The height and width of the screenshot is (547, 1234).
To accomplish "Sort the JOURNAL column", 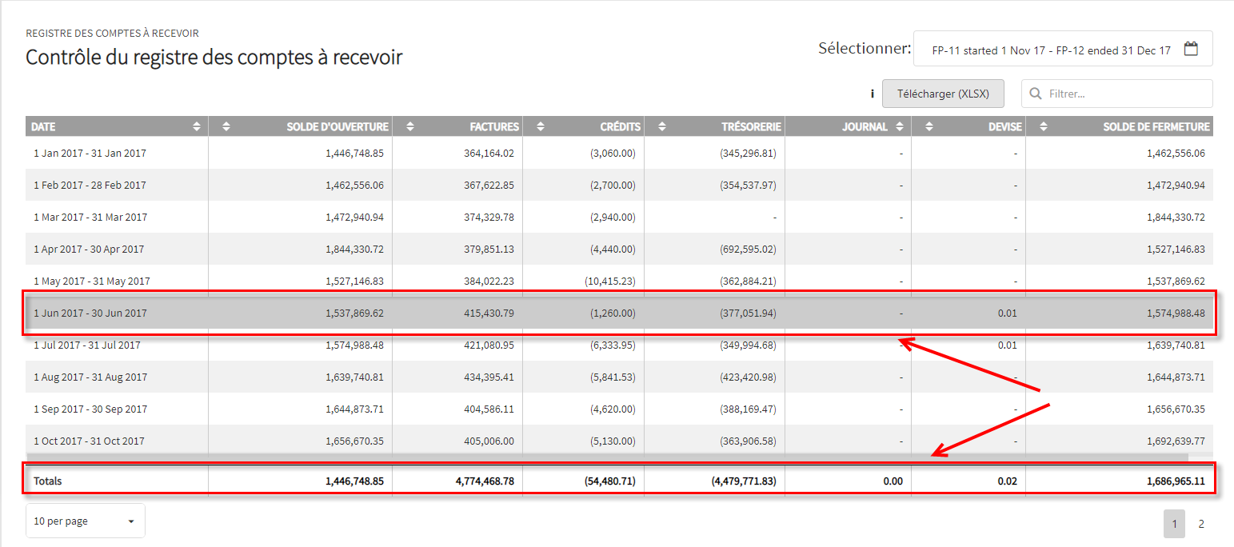I will [x=900, y=126].
